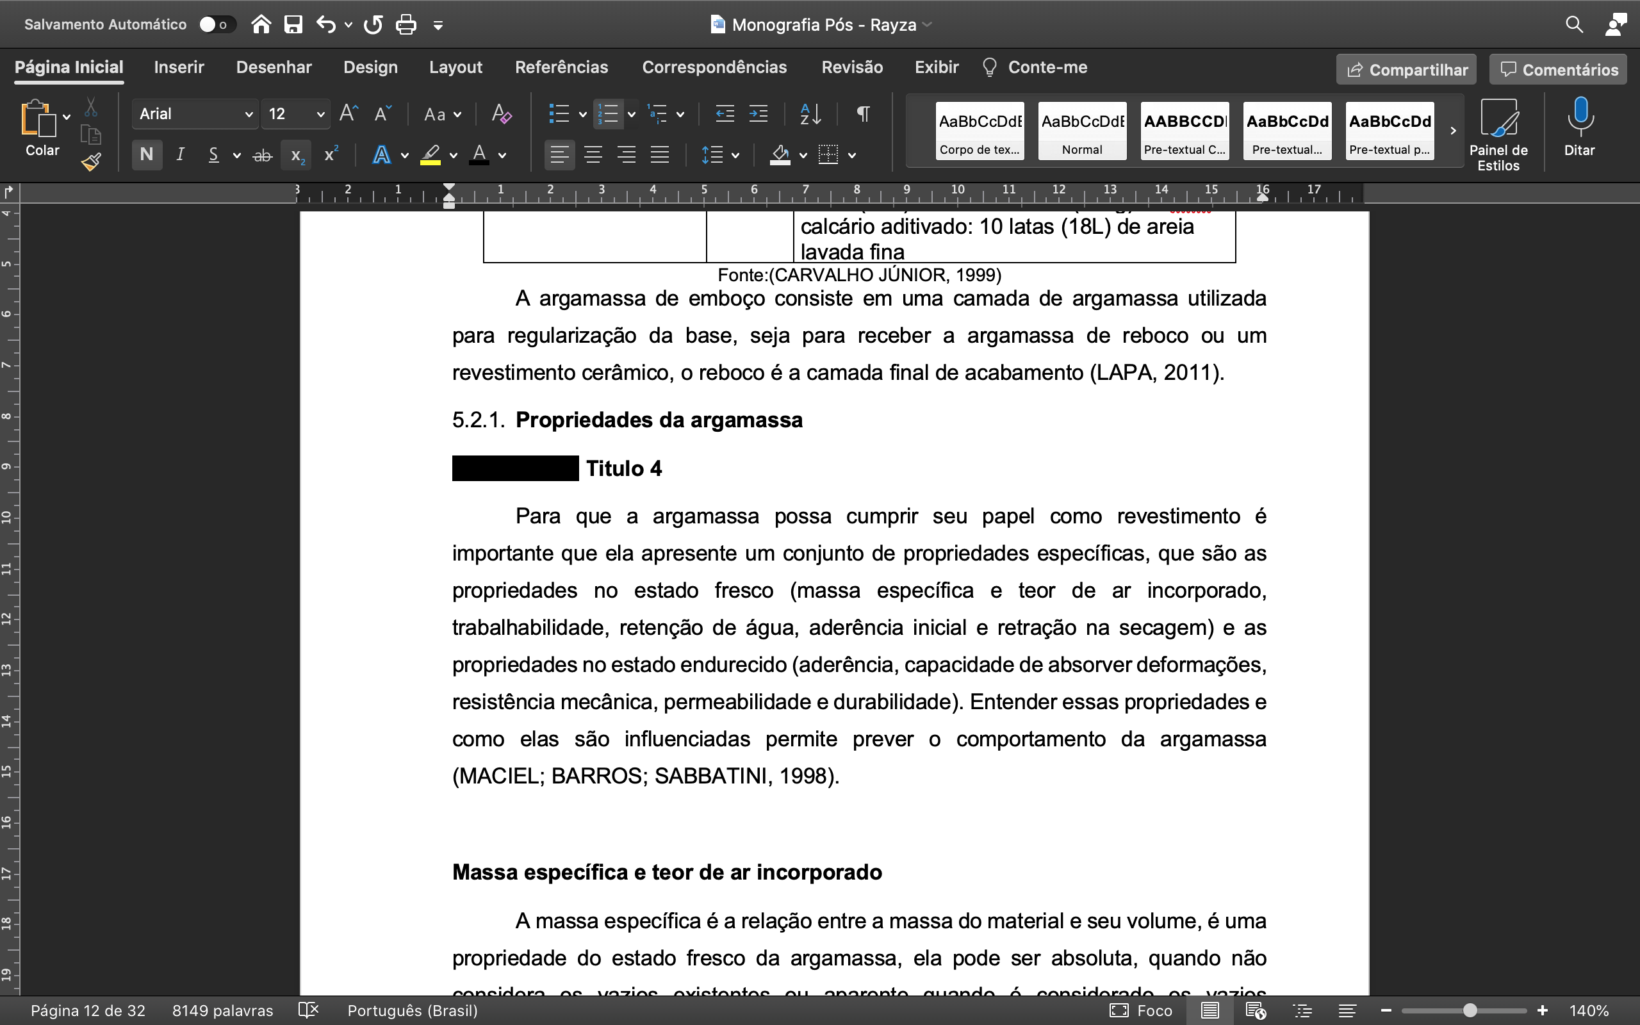Open the Painel de Estilos pane
This screenshot has width=1640, height=1025.
[1498, 135]
